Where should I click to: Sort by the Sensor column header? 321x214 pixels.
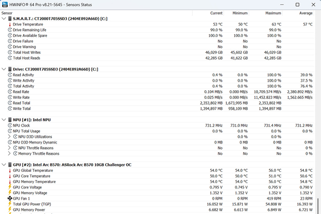[7, 13]
